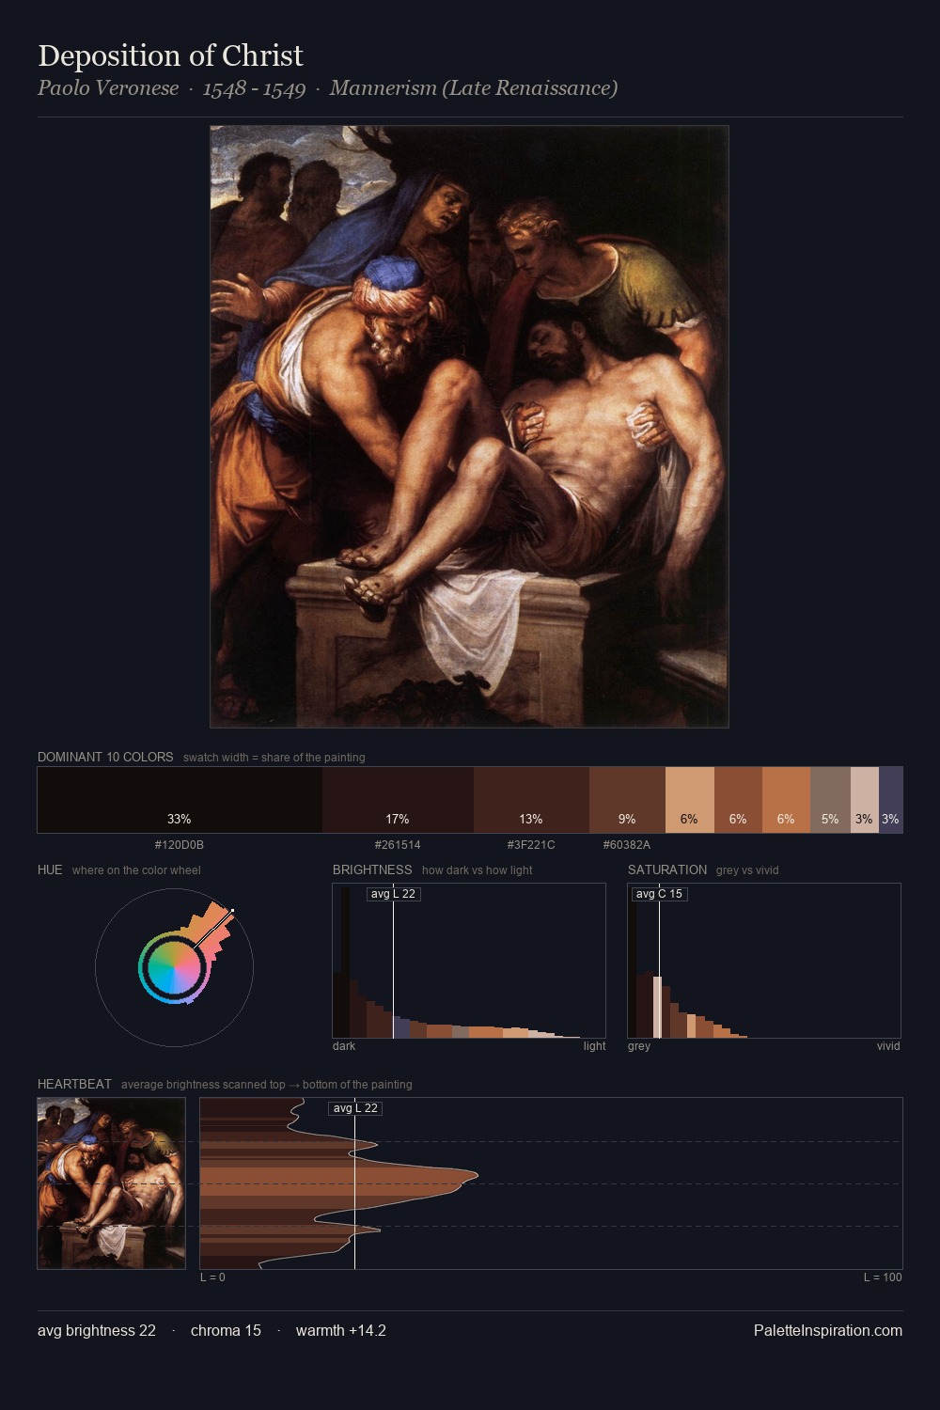Click the title Deposition of Christ
The image size is (940, 1410).
[x=170, y=55]
